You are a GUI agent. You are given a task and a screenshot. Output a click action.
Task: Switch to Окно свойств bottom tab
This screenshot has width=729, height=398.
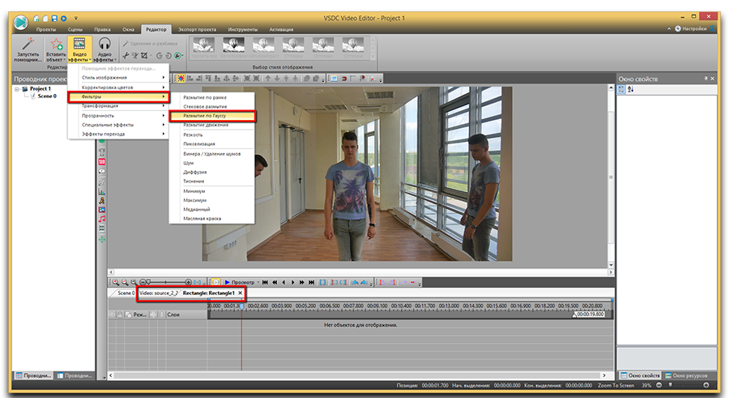[640, 375]
